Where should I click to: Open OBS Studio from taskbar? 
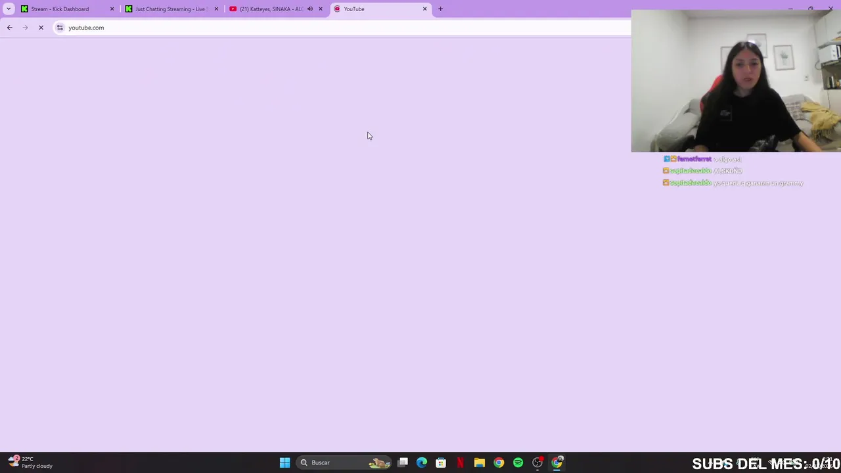tap(537, 462)
